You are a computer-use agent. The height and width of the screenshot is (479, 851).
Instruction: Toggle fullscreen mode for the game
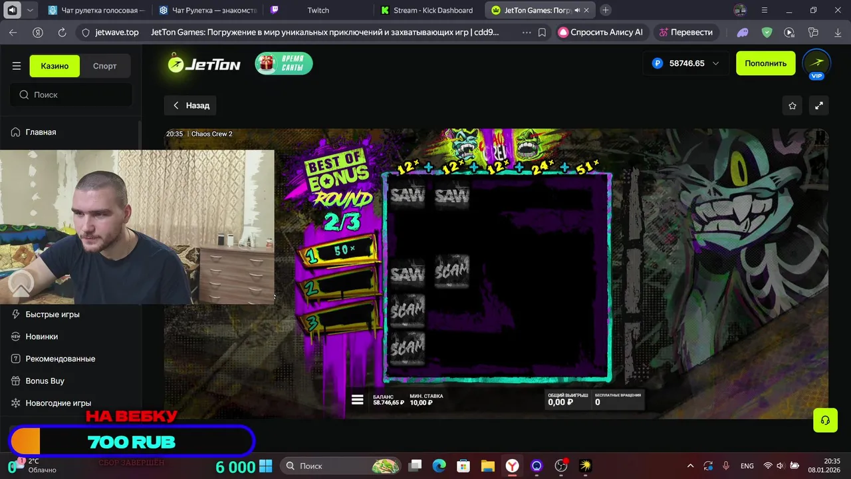(819, 105)
